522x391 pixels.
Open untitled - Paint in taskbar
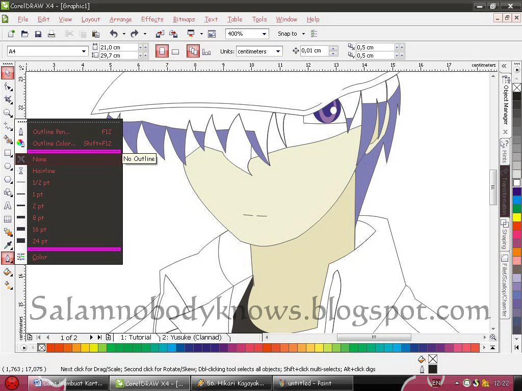pos(313,383)
